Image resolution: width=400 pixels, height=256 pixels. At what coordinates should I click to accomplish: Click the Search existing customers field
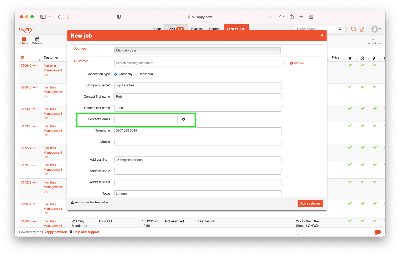[199, 63]
